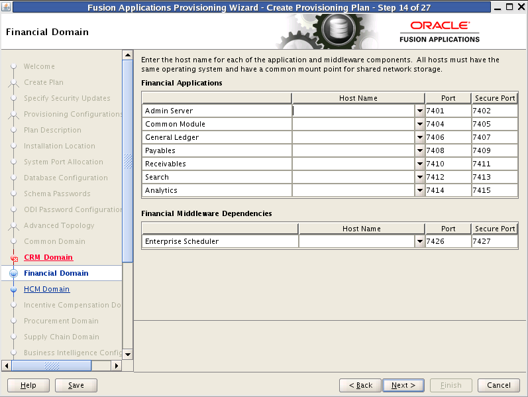Image resolution: width=528 pixels, height=397 pixels.
Task: Click Port header in Middleware Dependencies
Action: point(449,229)
